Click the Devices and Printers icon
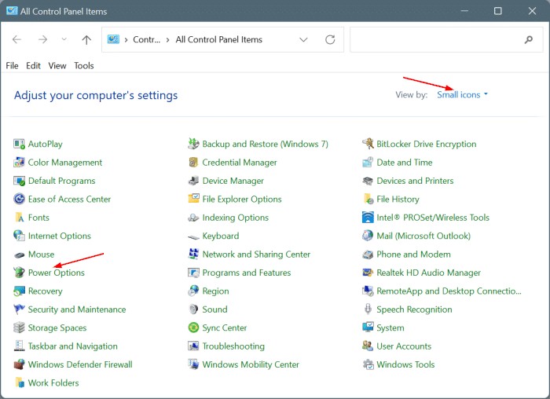The height and width of the screenshot is (399, 550). coord(368,181)
